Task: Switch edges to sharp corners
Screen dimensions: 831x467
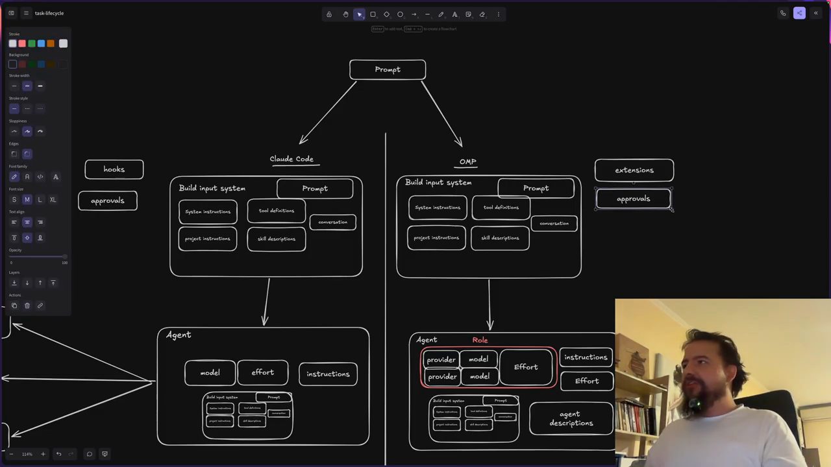Action: point(14,154)
